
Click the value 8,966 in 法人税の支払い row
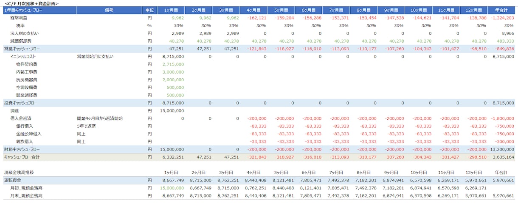click(x=508, y=33)
